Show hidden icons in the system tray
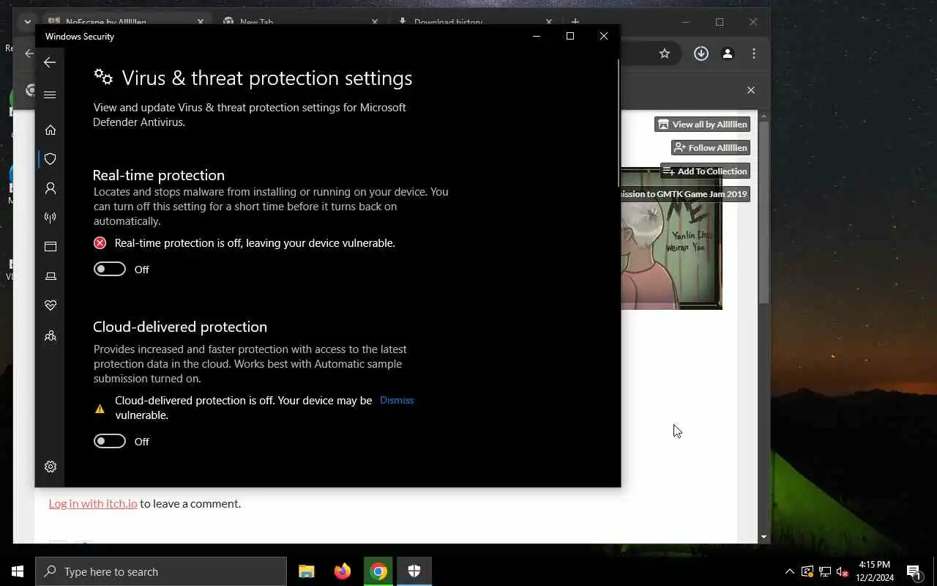This screenshot has height=586, width=937. [x=789, y=571]
